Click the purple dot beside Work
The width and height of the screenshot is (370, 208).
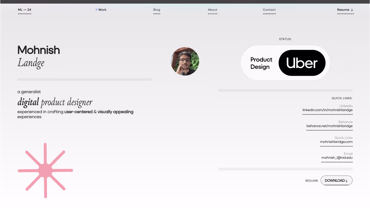point(96,10)
